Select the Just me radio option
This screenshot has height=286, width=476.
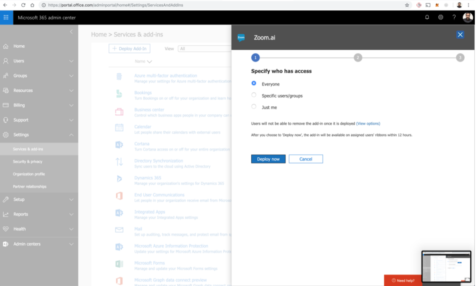254,106
